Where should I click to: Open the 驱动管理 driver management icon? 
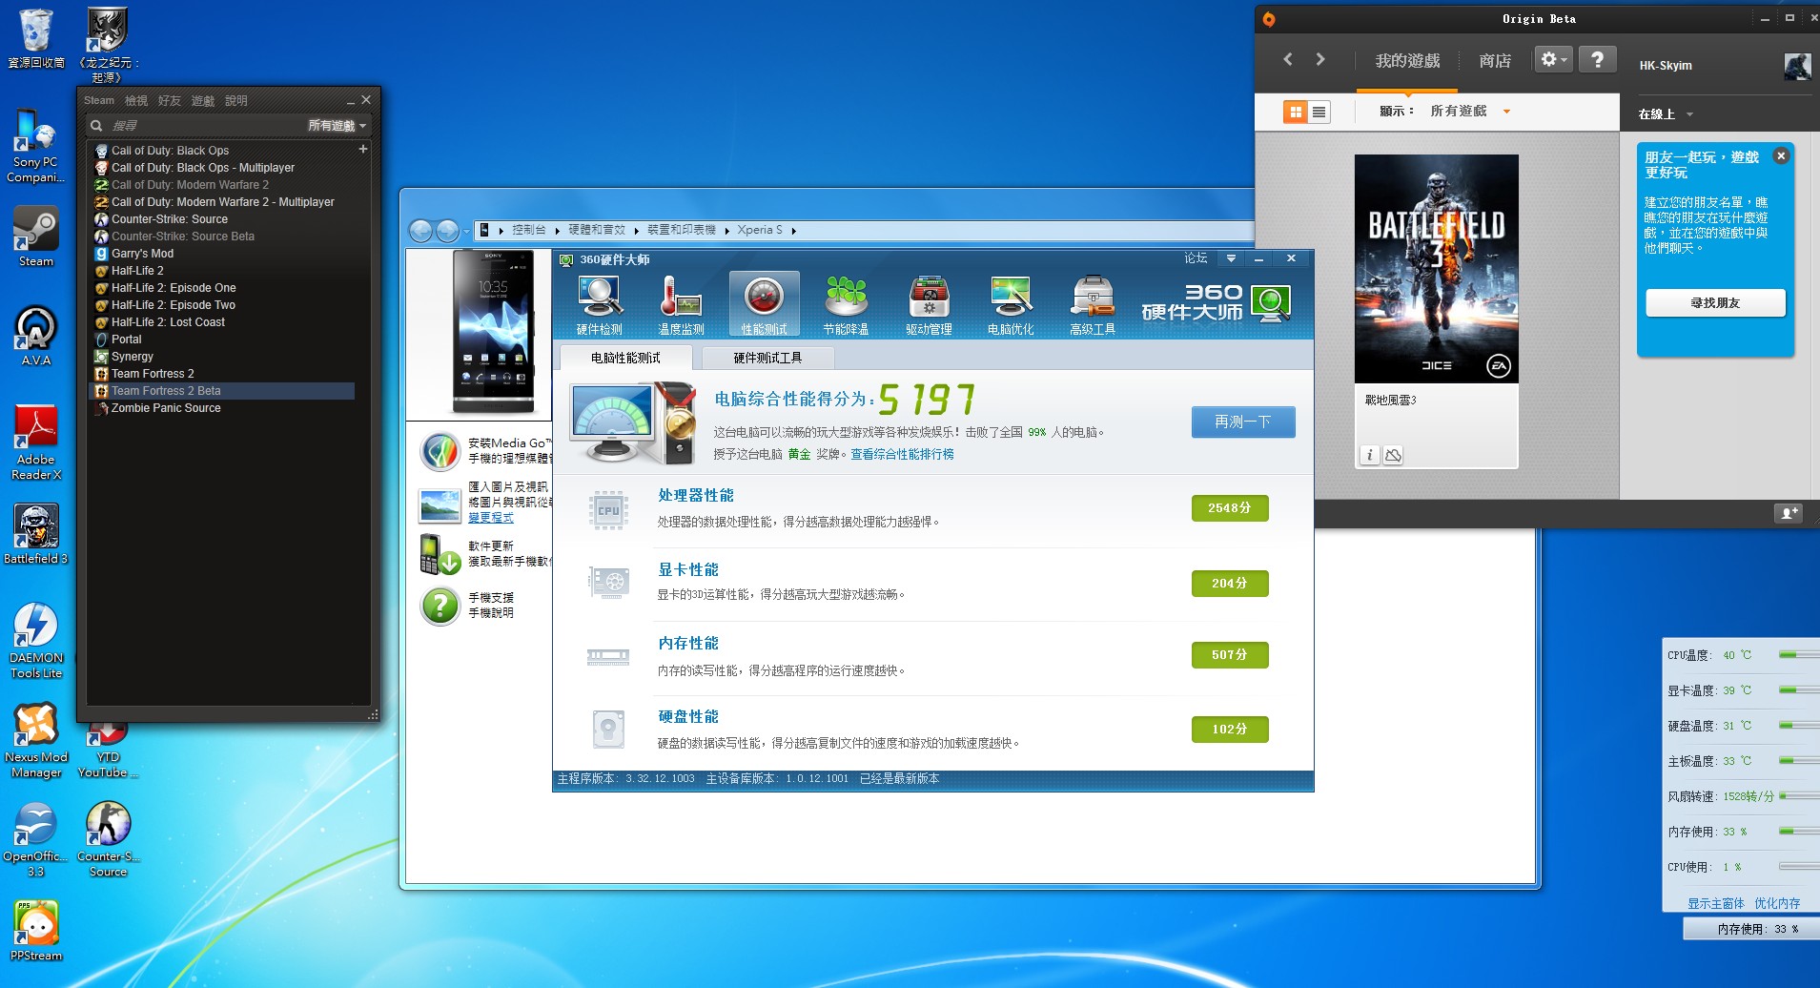tap(929, 305)
